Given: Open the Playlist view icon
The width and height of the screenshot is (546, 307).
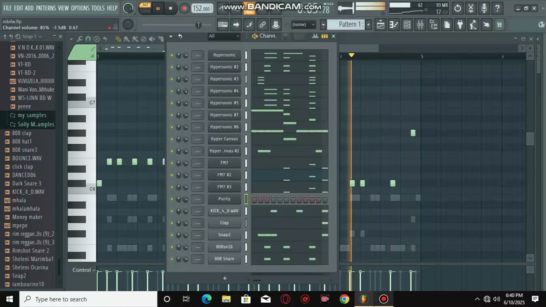Looking at the screenshot, I should (380, 25).
